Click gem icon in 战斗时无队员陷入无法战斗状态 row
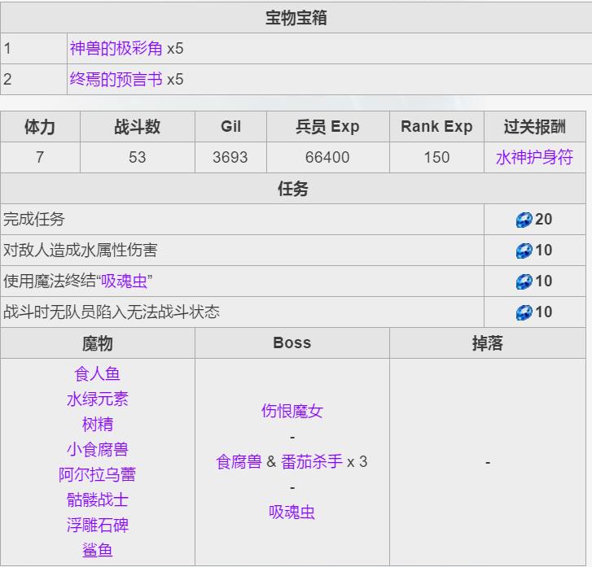592x567 pixels. click(x=524, y=312)
